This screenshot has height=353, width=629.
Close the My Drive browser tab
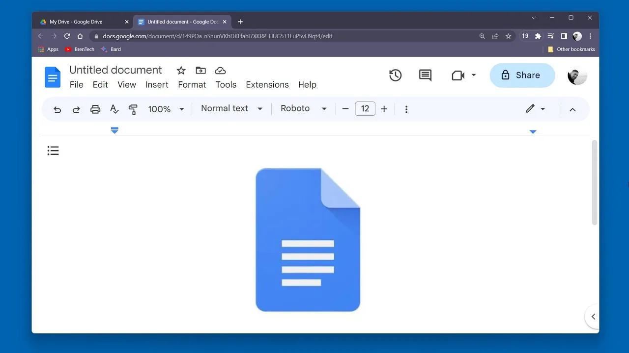[x=126, y=22]
